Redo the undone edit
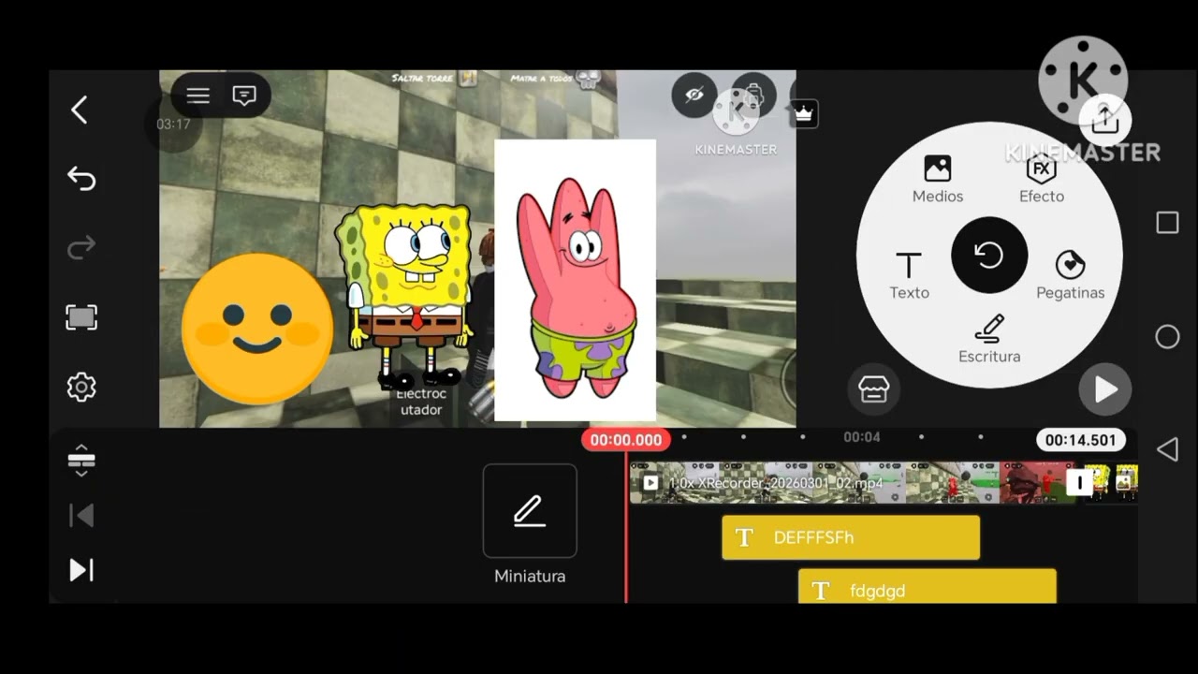The image size is (1198, 674). click(x=81, y=247)
